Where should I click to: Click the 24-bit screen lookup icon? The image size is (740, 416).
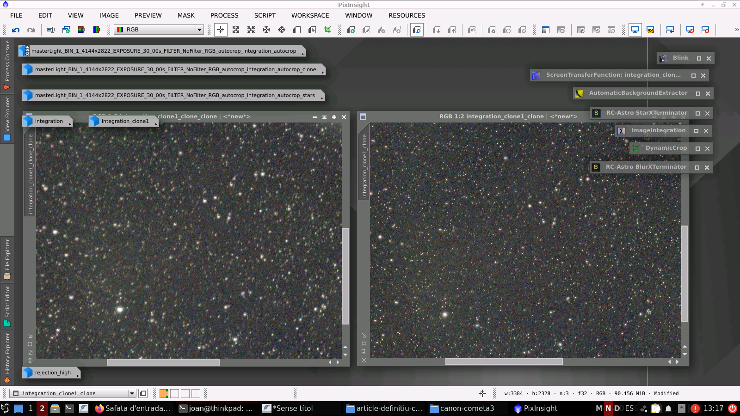pos(650,30)
